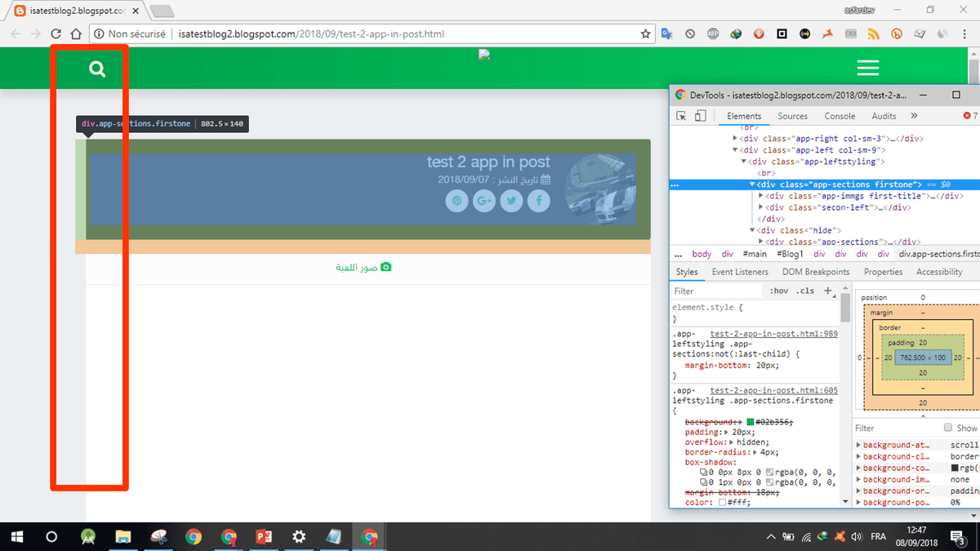Image resolution: width=980 pixels, height=551 pixels.
Task: Open the DOM Breakpoints tab
Action: tap(816, 272)
